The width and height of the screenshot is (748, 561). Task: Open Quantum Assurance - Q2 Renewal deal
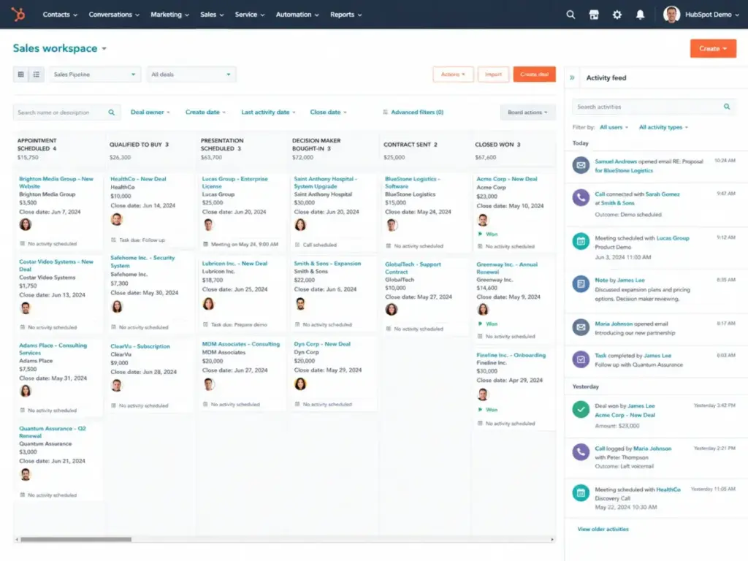pos(53,432)
